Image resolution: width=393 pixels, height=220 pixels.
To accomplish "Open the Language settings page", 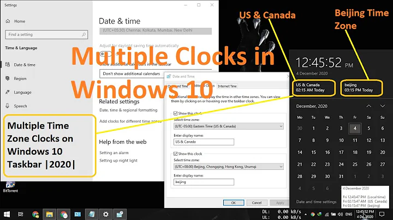I will pyautogui.click(x=22, y=92).
